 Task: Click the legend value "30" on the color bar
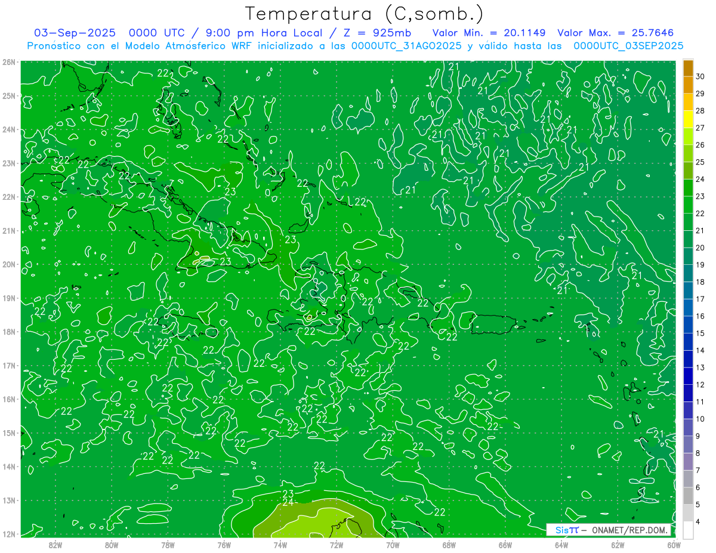700,76
